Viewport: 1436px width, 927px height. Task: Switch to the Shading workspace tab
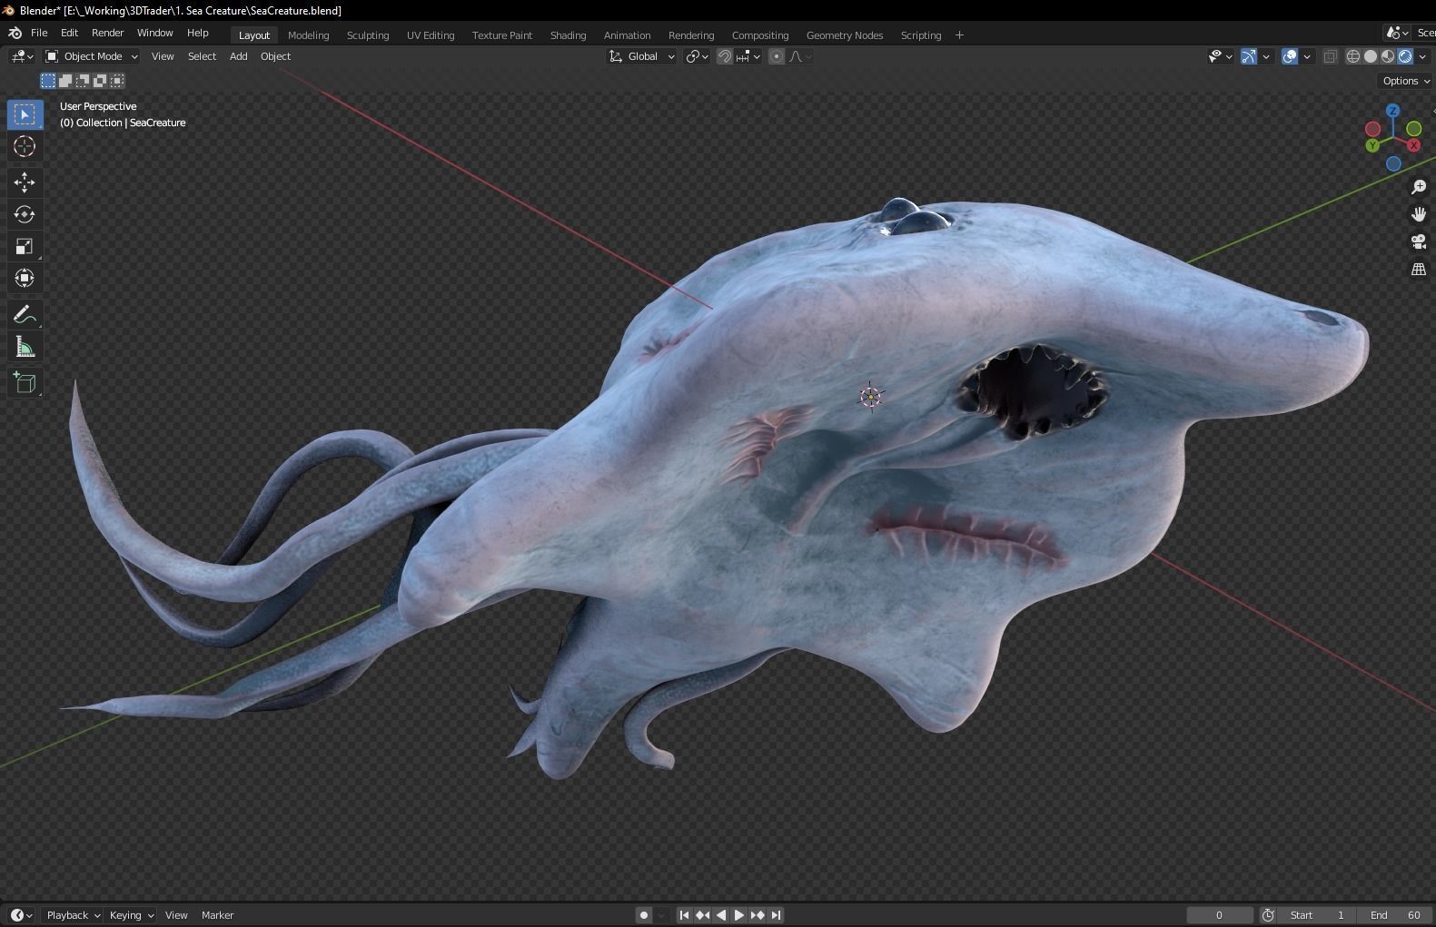point(568,35)
